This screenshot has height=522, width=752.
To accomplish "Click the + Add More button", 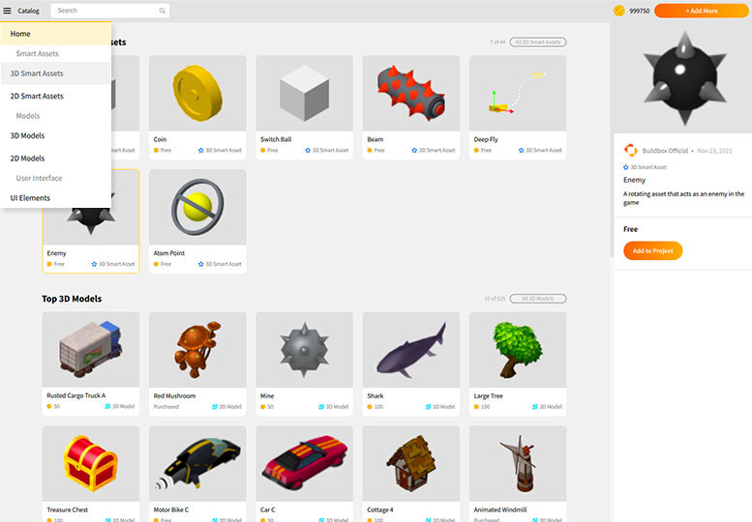I will point(701,11).
